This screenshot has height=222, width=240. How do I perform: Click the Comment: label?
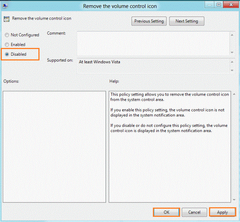pyautogui.click(x=56, y=33)
